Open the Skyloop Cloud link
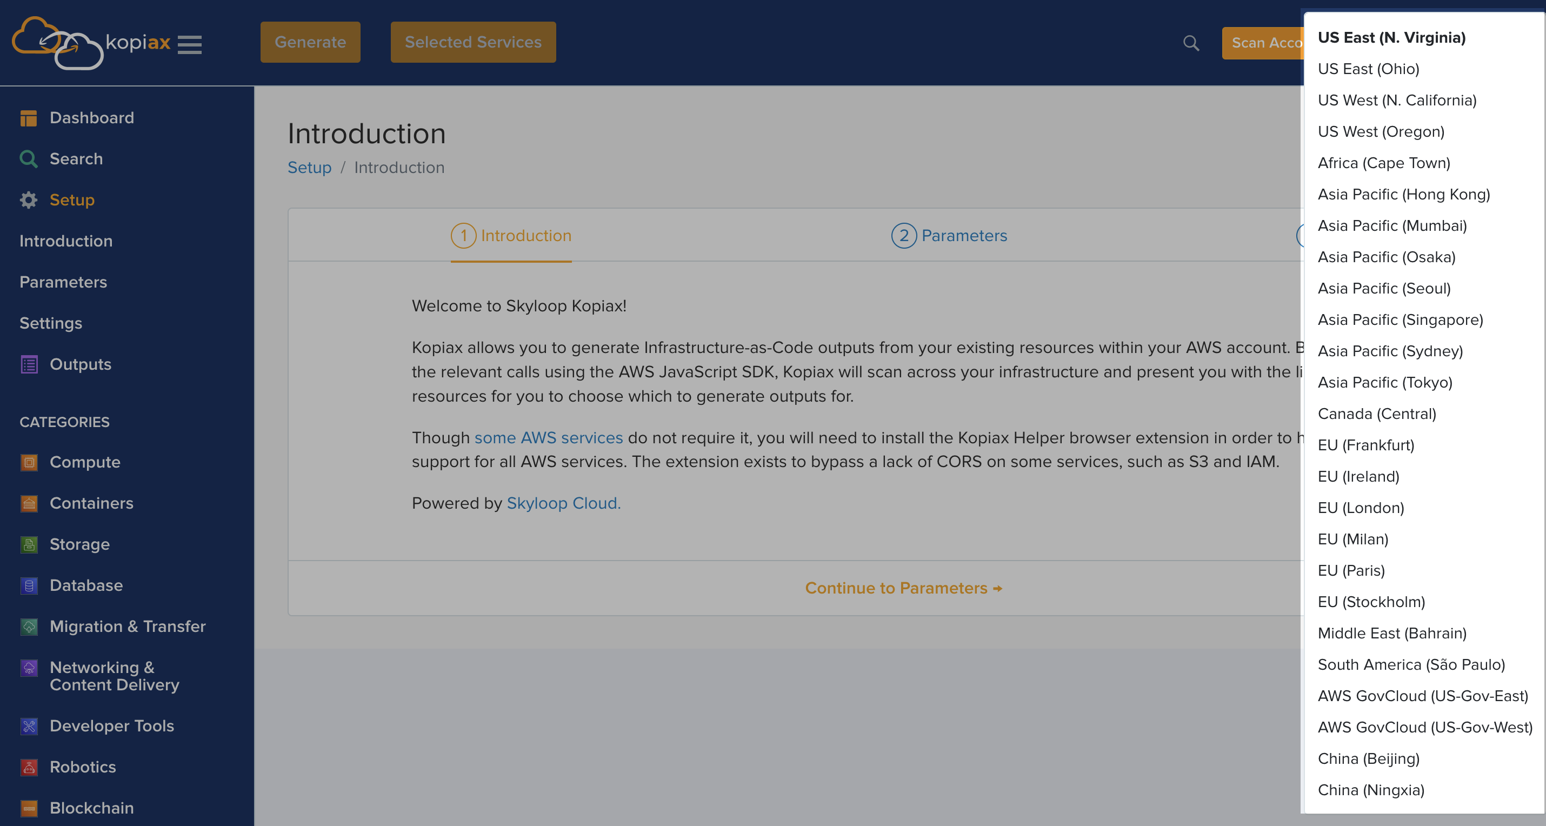This screenshot has width=1546, height=826. (x=564, y=503)
